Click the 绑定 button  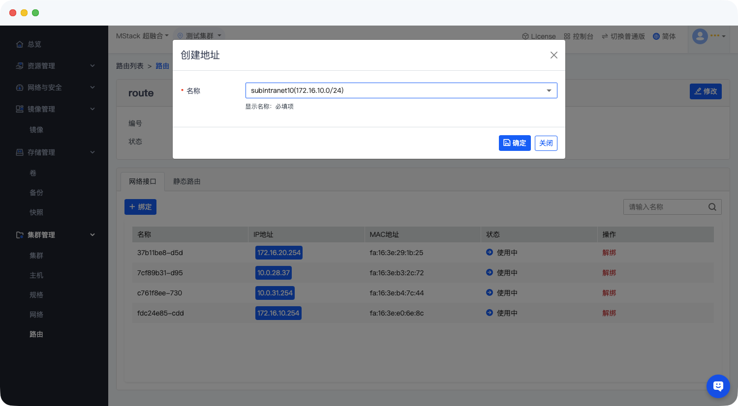[140, 207]
